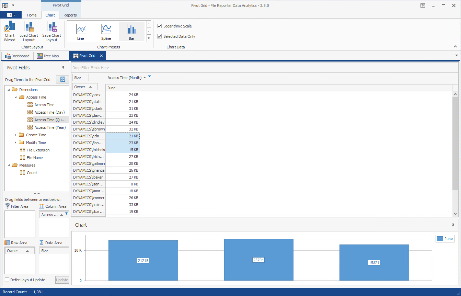The image size is (461, 296).
Task: Click the June legend color swatch
Action: (x=440, y=239)
